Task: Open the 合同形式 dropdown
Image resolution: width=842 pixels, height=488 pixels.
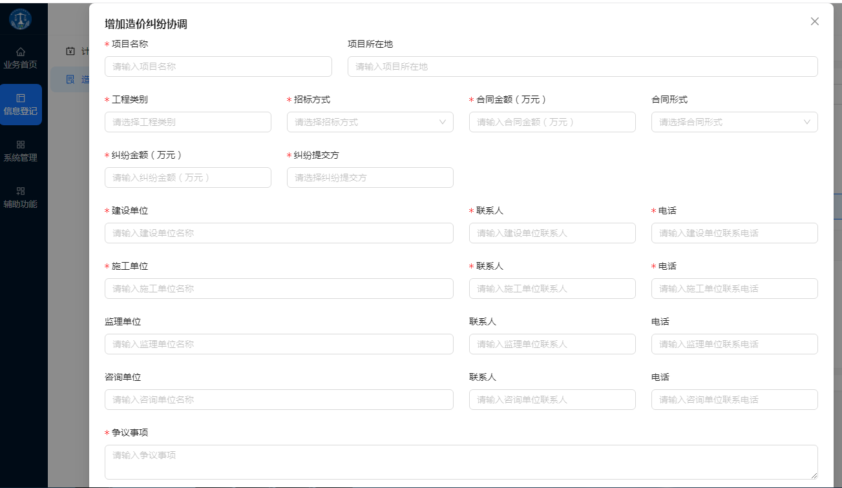Action: coord(735,122)
